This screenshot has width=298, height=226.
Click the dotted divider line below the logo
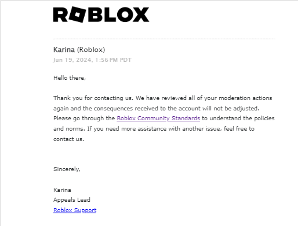coord(164,39)
